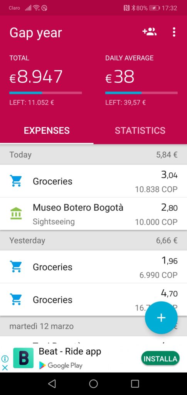Image resolution: width=187 pixels, height=395 pixels.
Task: Switch to the STATISTICS tab
Action: [x=140, y=130]
